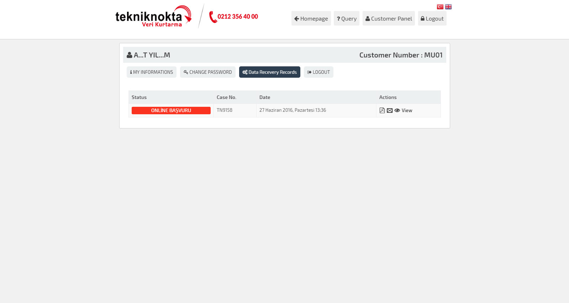Click the A...T YIL...M user name heading
This screenshot has height=303, width=569.
pos(152,55)
